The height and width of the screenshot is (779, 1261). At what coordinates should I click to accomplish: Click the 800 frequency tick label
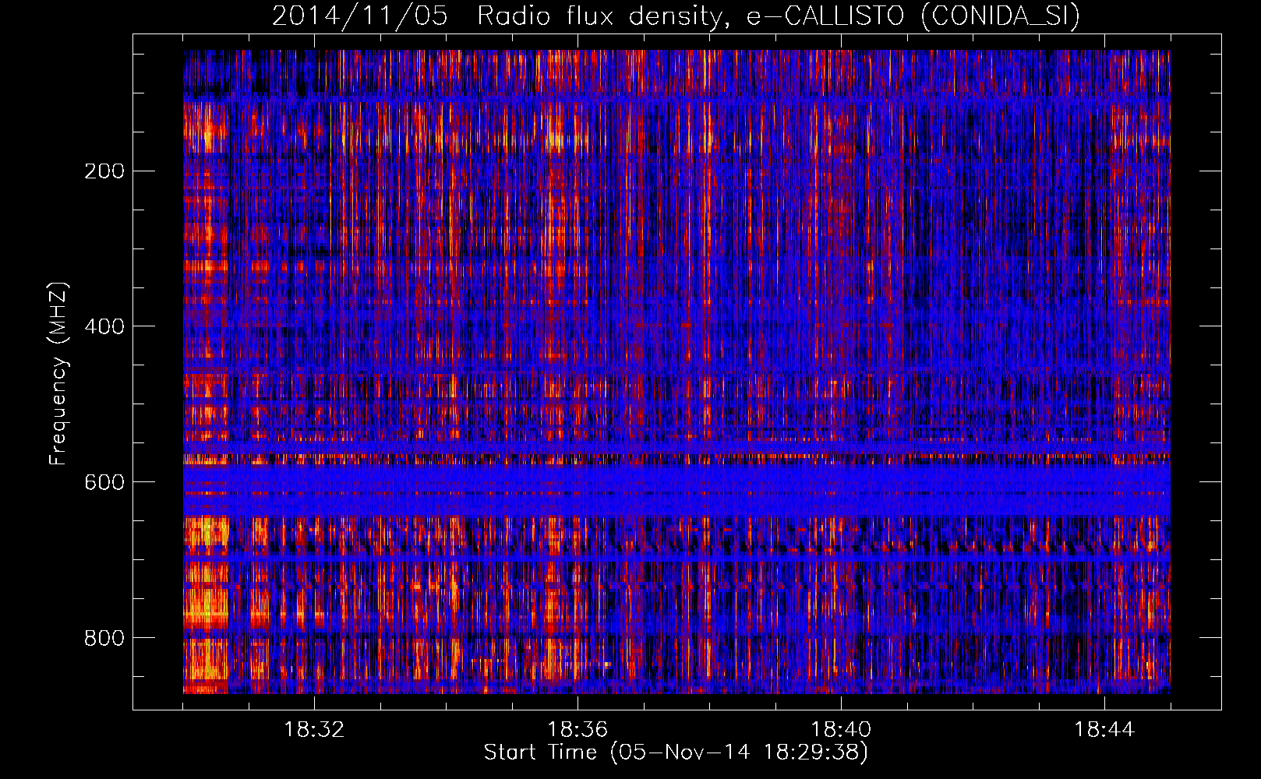click(x=104, y=638)
